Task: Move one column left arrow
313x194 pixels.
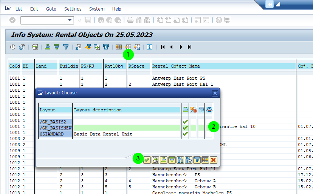Action: (171, 47)
